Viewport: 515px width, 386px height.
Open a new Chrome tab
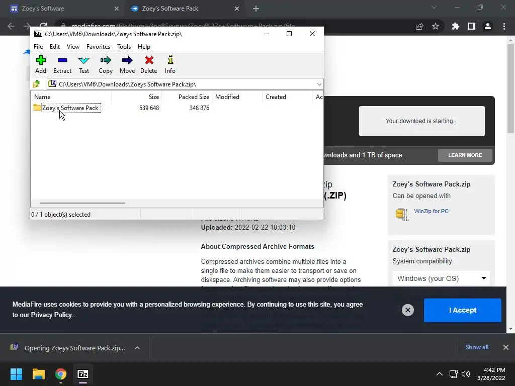(256, 9)
